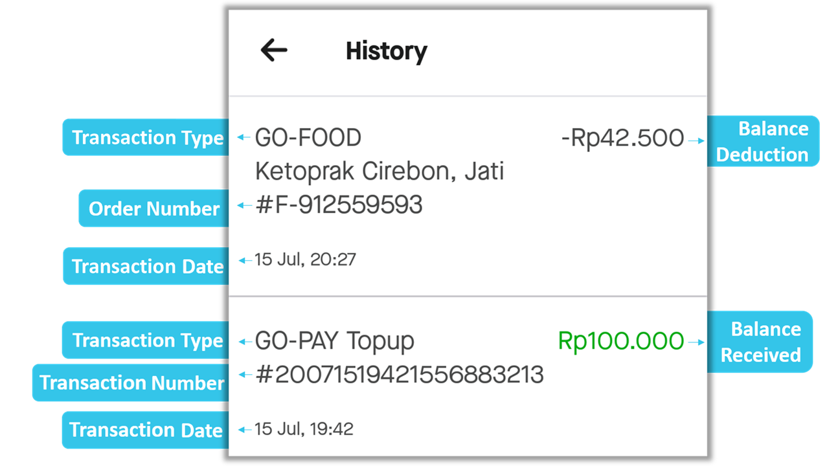Click the History page title

386,51
